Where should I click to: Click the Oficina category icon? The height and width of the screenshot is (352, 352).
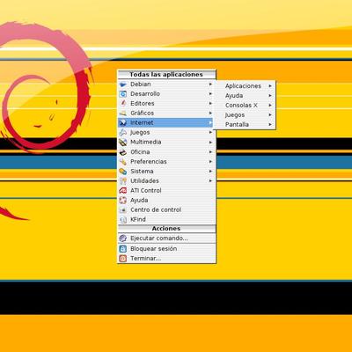[123, 152]
